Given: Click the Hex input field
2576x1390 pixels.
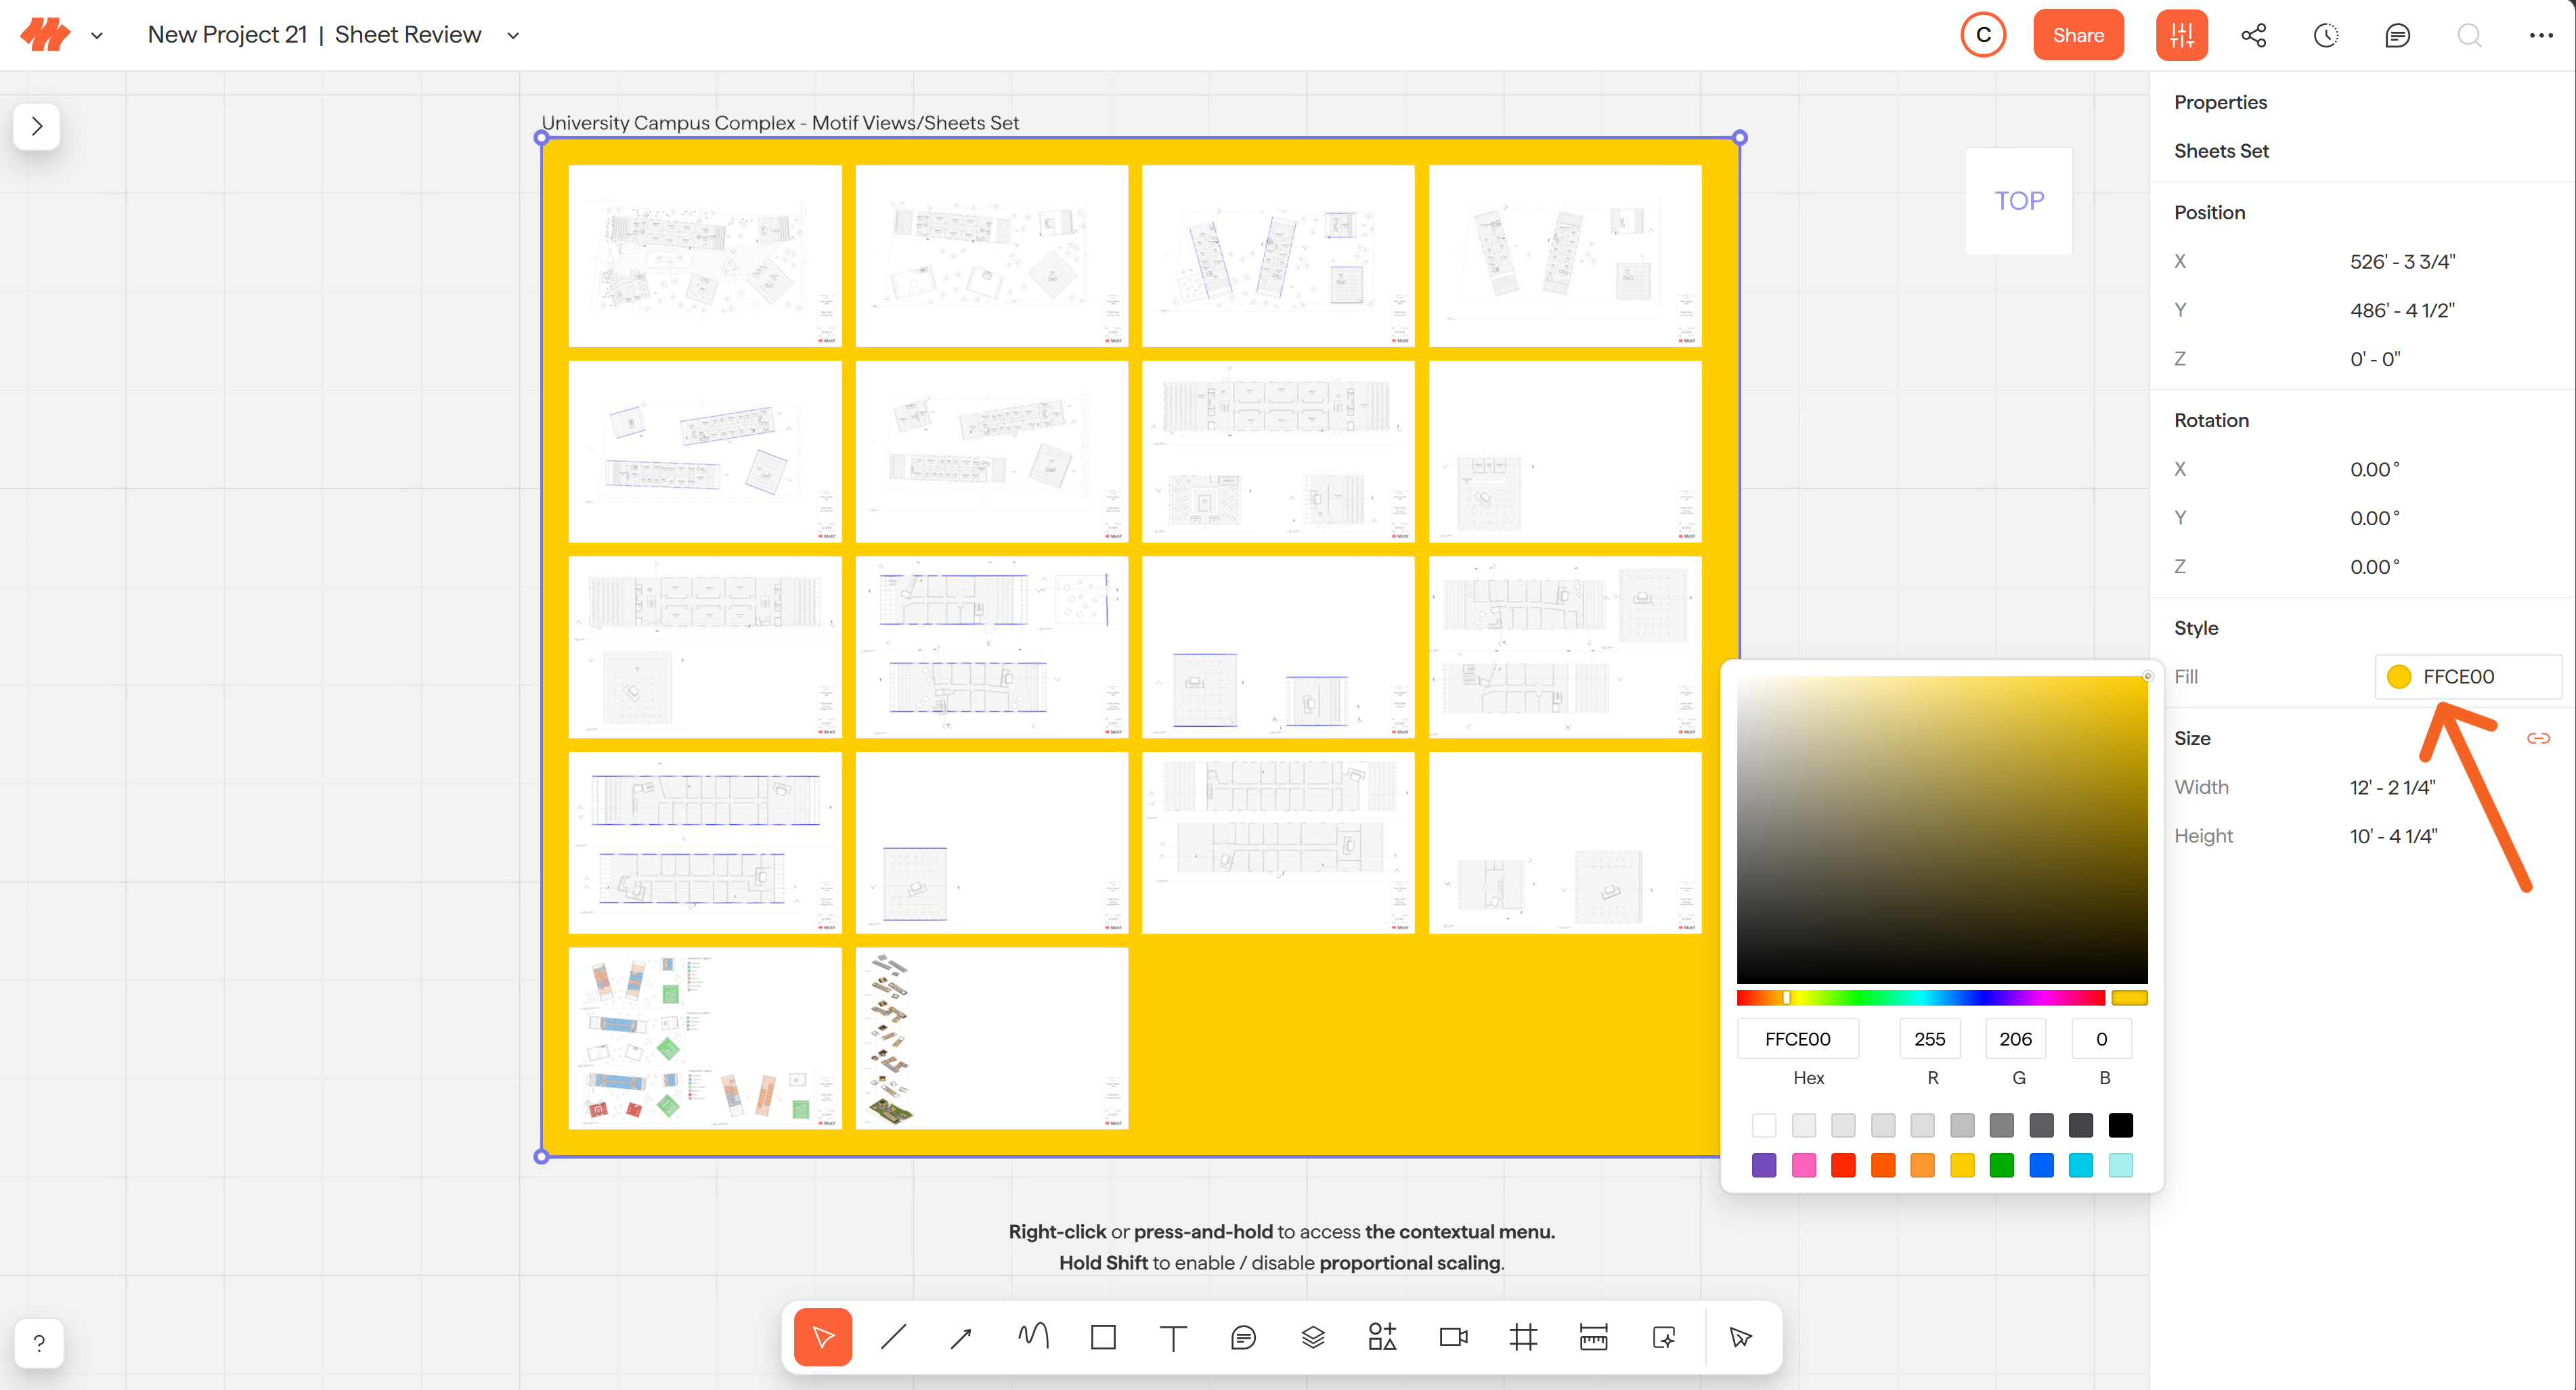Looking at the screenshot, I should pyautogui.click(x=1797, y=1039).
